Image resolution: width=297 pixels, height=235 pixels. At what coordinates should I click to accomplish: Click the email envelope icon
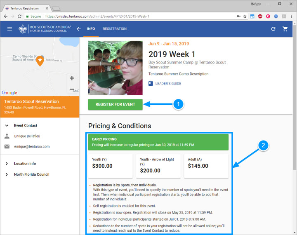coord(7,147)
